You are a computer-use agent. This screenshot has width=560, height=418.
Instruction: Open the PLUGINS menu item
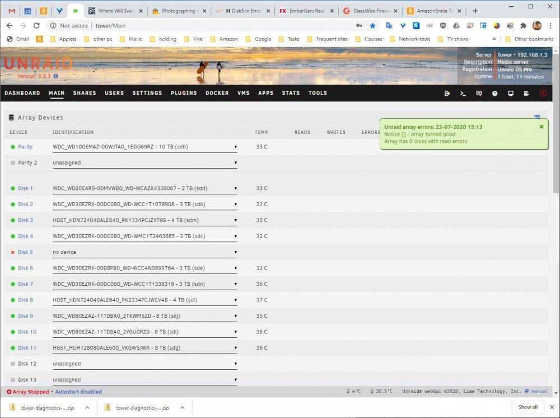184,93
